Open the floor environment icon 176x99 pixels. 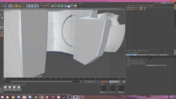point(69,6)
